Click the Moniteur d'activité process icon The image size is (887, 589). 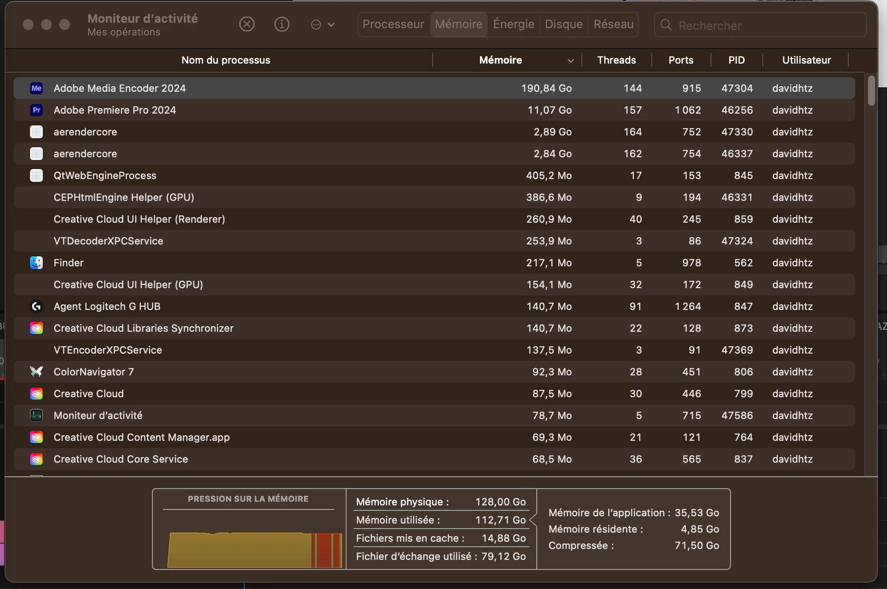tap(36, 415)
